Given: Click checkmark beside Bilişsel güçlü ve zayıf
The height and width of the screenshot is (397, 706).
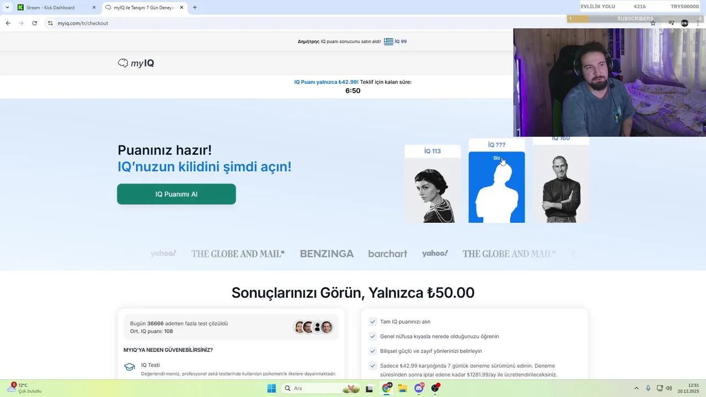Looking at the screenshot, I should (x=373, y=351).
